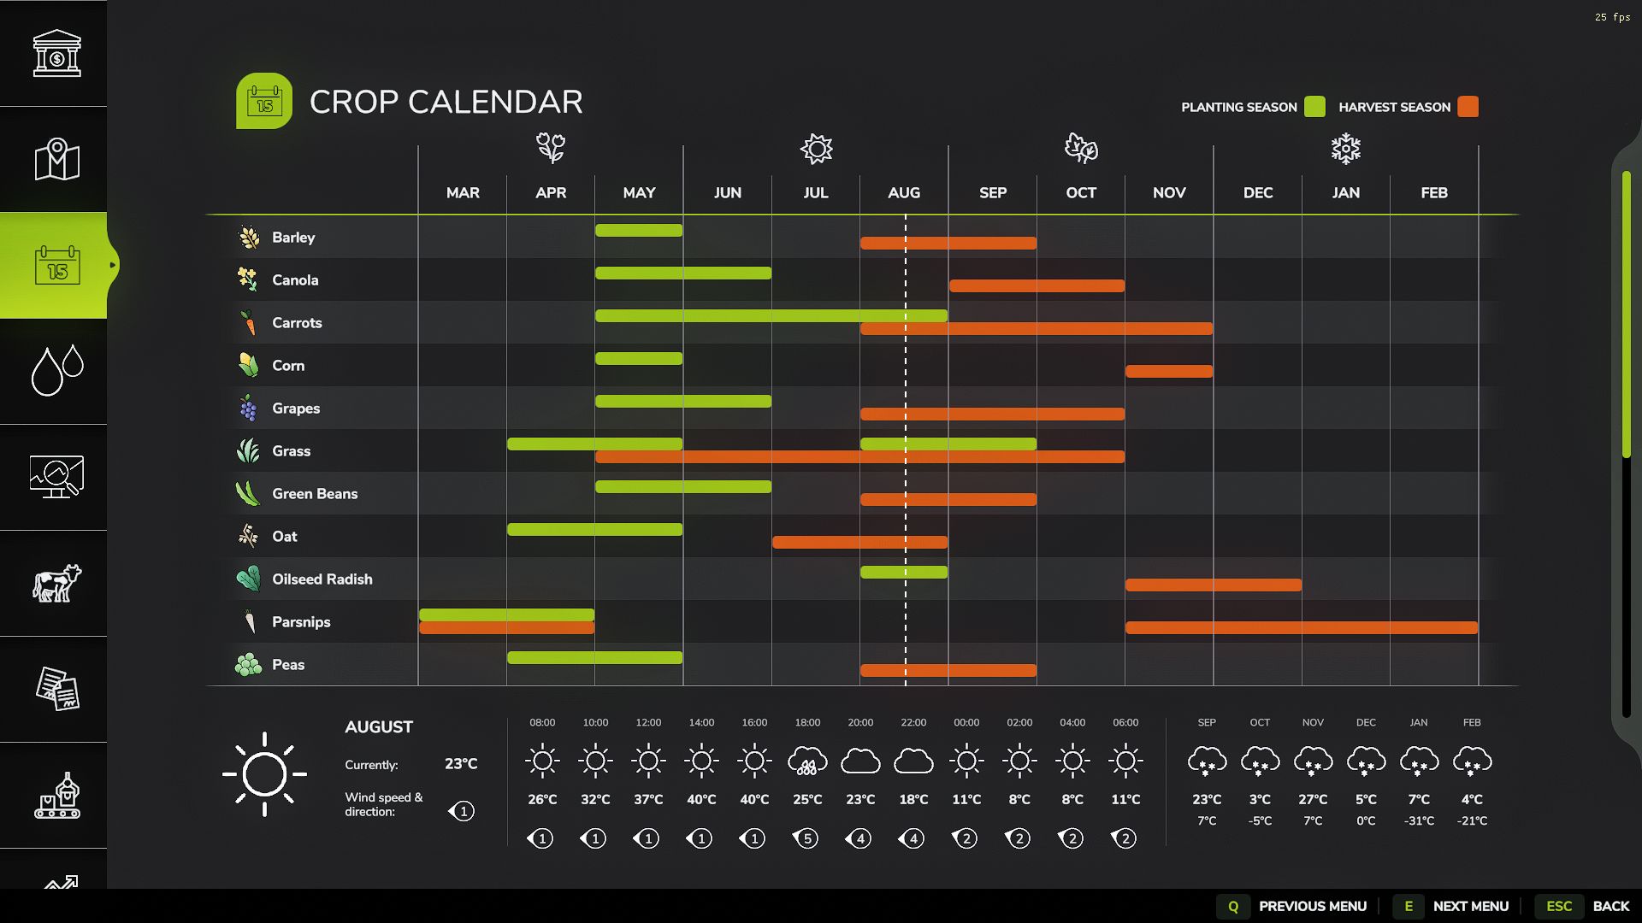1642x923 pixels.
Task: Select the Oilseed Radish crop row
Action: click(322, 579)
